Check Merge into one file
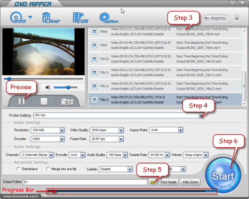The width and height of the screenshot is (249, 199). (x=48, y=169)
